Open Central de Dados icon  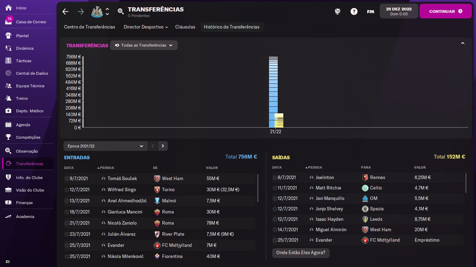[x=9, y=73]
